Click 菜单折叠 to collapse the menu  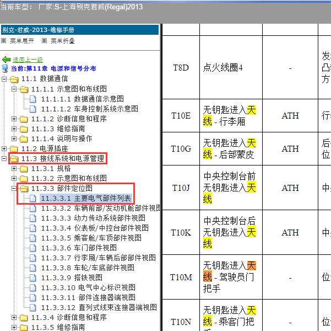click(63, 41)
